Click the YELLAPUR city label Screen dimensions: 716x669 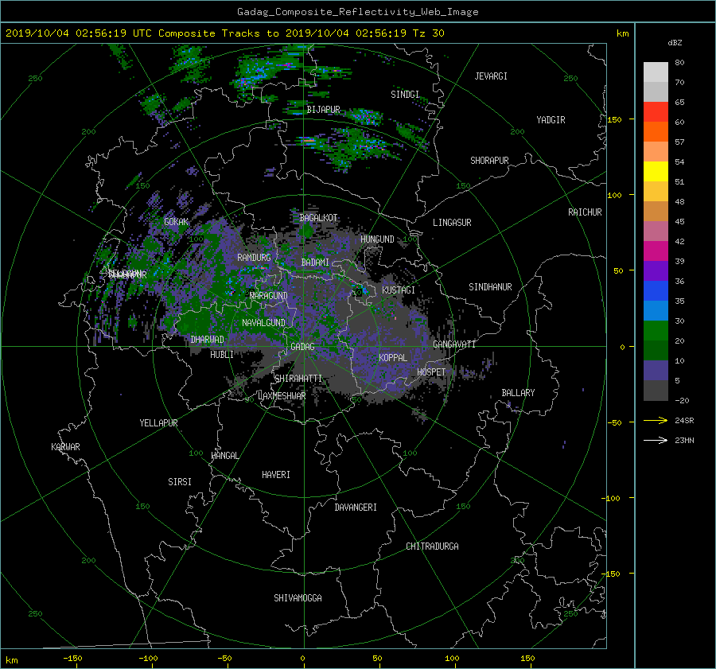coord(158,423)
